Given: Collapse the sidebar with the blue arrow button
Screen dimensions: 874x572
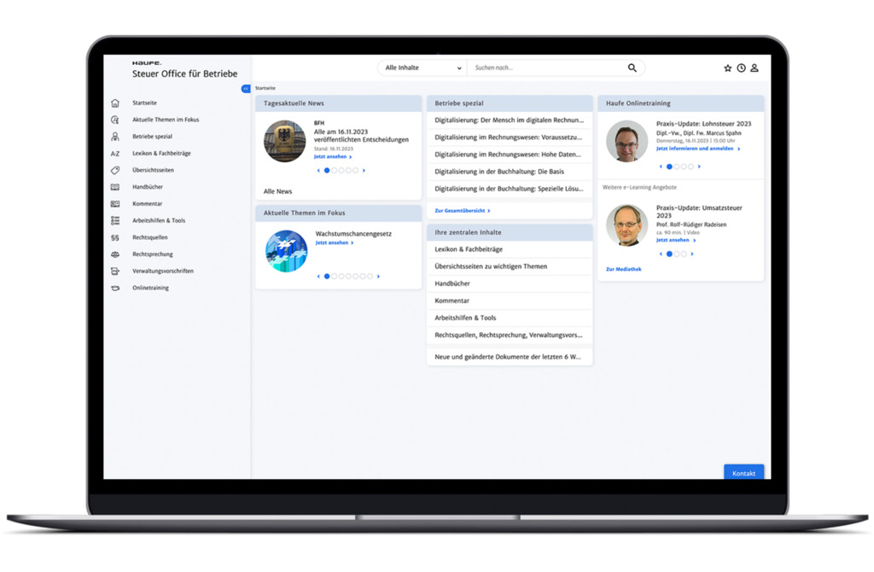Looking at the screenshot, I should (x=246, y=89).
